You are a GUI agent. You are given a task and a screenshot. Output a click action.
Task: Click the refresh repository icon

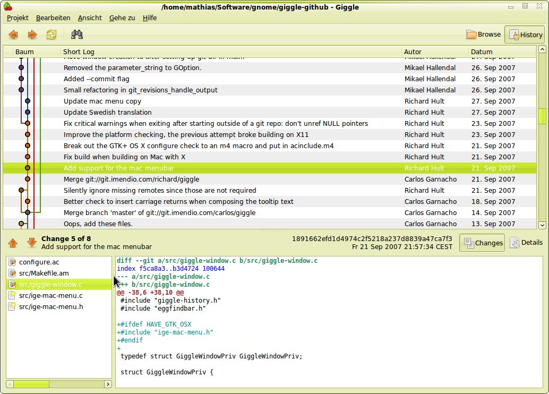(x=51, y=34)
